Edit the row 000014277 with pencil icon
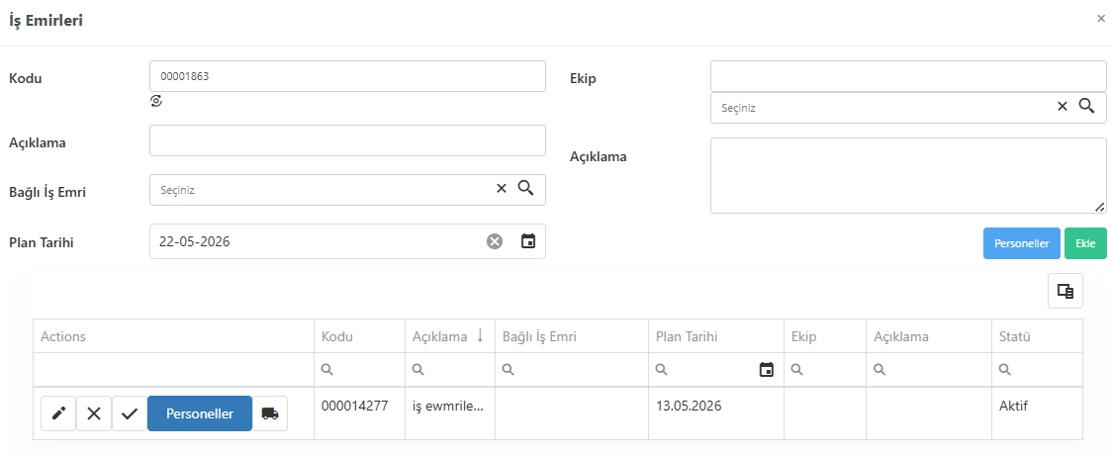Image resolution: width=1111 pixels, height=456 pixels. pyautogui.click(x=58, y=413)
